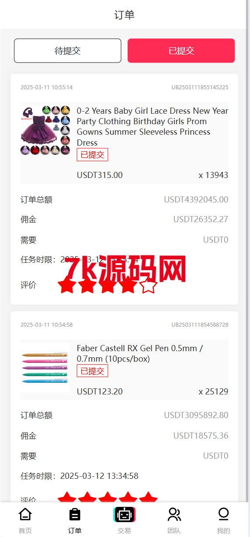Click the empty fifth star in first order

(x=149, y=285)
